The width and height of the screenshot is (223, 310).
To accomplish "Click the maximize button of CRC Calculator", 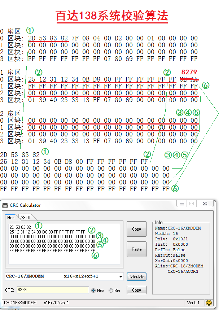I will tap(191, 204).
